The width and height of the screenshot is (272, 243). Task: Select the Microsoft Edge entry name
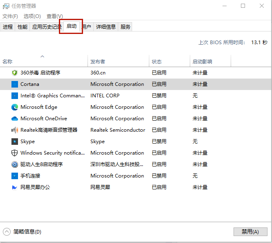39,107
